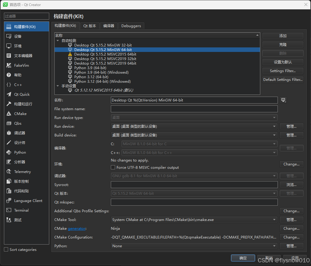Open FakeVim settings icon
The width and height of the screenshot is (311, 266).
click(x=9, y=65)
